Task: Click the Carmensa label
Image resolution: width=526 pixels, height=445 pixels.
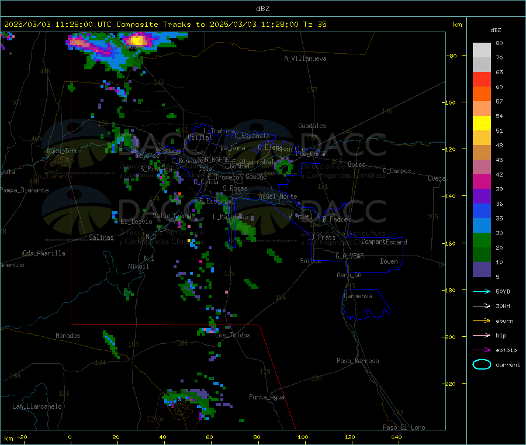Action: coord(358,296)
